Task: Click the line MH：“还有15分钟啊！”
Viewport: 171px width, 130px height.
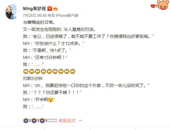Action: tap(45, 57)
